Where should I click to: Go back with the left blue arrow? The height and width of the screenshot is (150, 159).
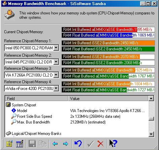coord(55,144)
